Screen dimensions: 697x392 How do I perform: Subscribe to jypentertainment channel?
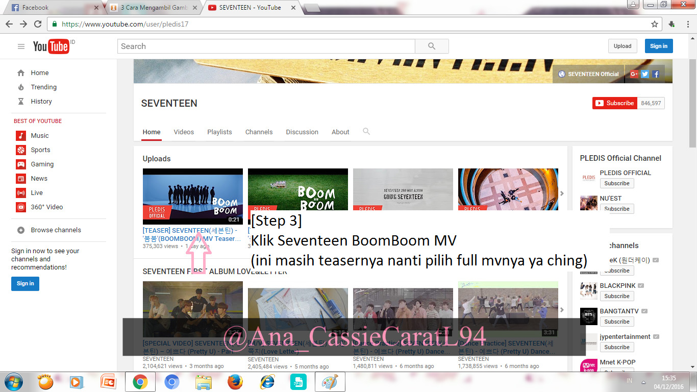click(x=617, y=347)
